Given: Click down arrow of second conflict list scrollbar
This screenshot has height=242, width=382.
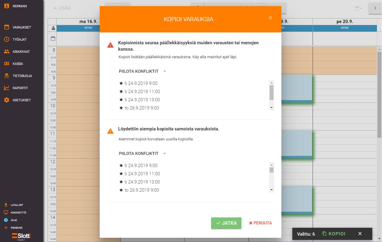Looking at the screenshot, I should tap(271, 190).
